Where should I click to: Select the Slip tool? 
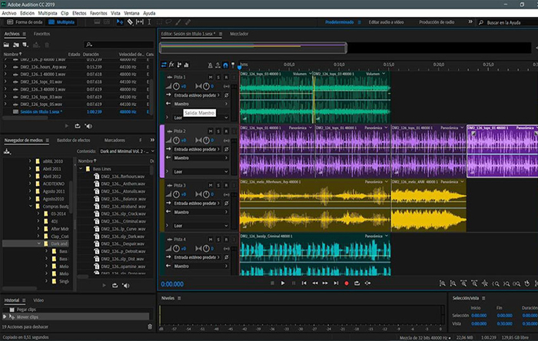[x=140, y=22]
